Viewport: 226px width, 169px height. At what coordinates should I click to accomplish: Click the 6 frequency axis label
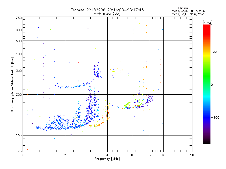pyautogui.click(x=132, y=155)
